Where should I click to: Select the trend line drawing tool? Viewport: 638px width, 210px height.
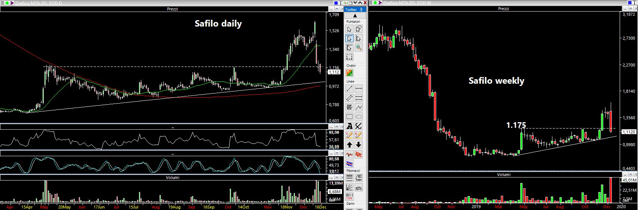pyautogui.click(x=349, y=89)
